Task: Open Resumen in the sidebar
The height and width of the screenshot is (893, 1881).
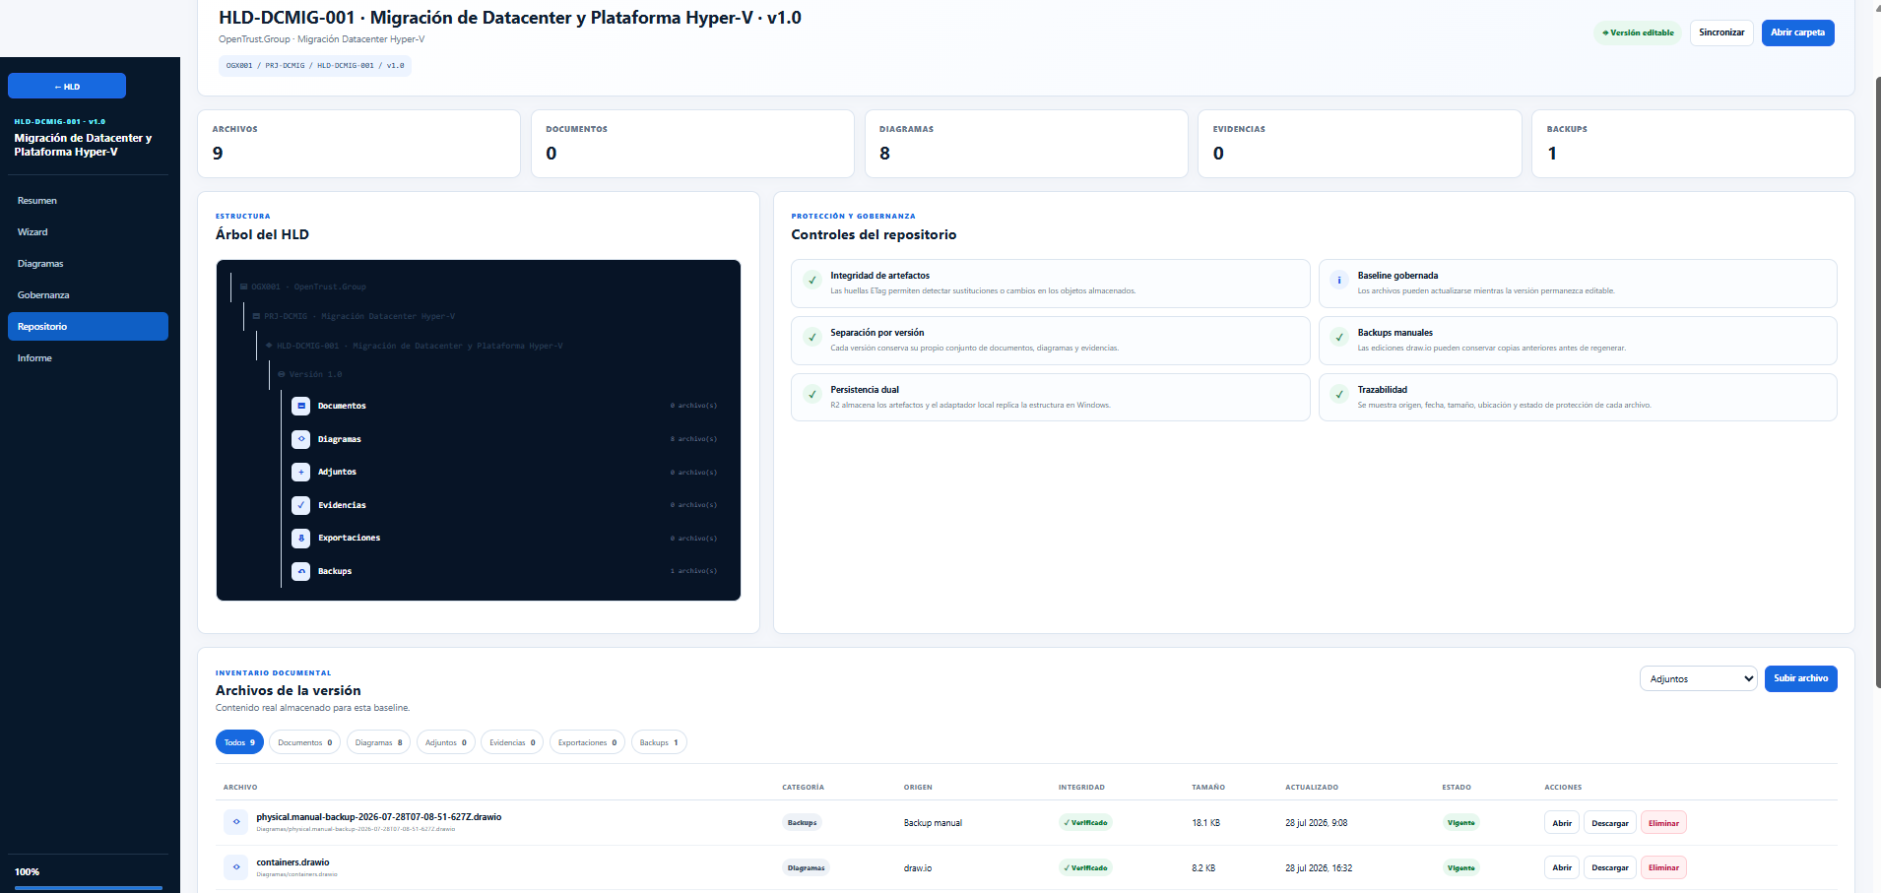Action: [88, 201]
